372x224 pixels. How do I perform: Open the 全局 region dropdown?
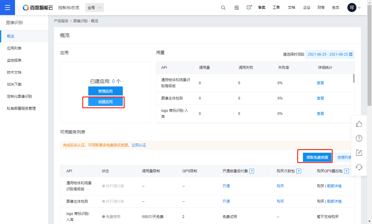(x=94, y=8)
